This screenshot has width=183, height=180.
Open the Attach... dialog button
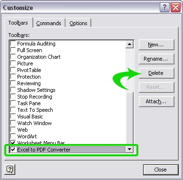[156, 101]
